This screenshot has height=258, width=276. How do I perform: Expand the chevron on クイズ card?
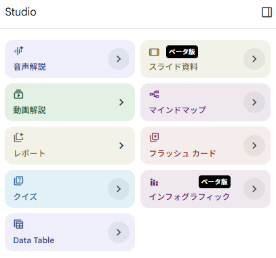[119, 189]
